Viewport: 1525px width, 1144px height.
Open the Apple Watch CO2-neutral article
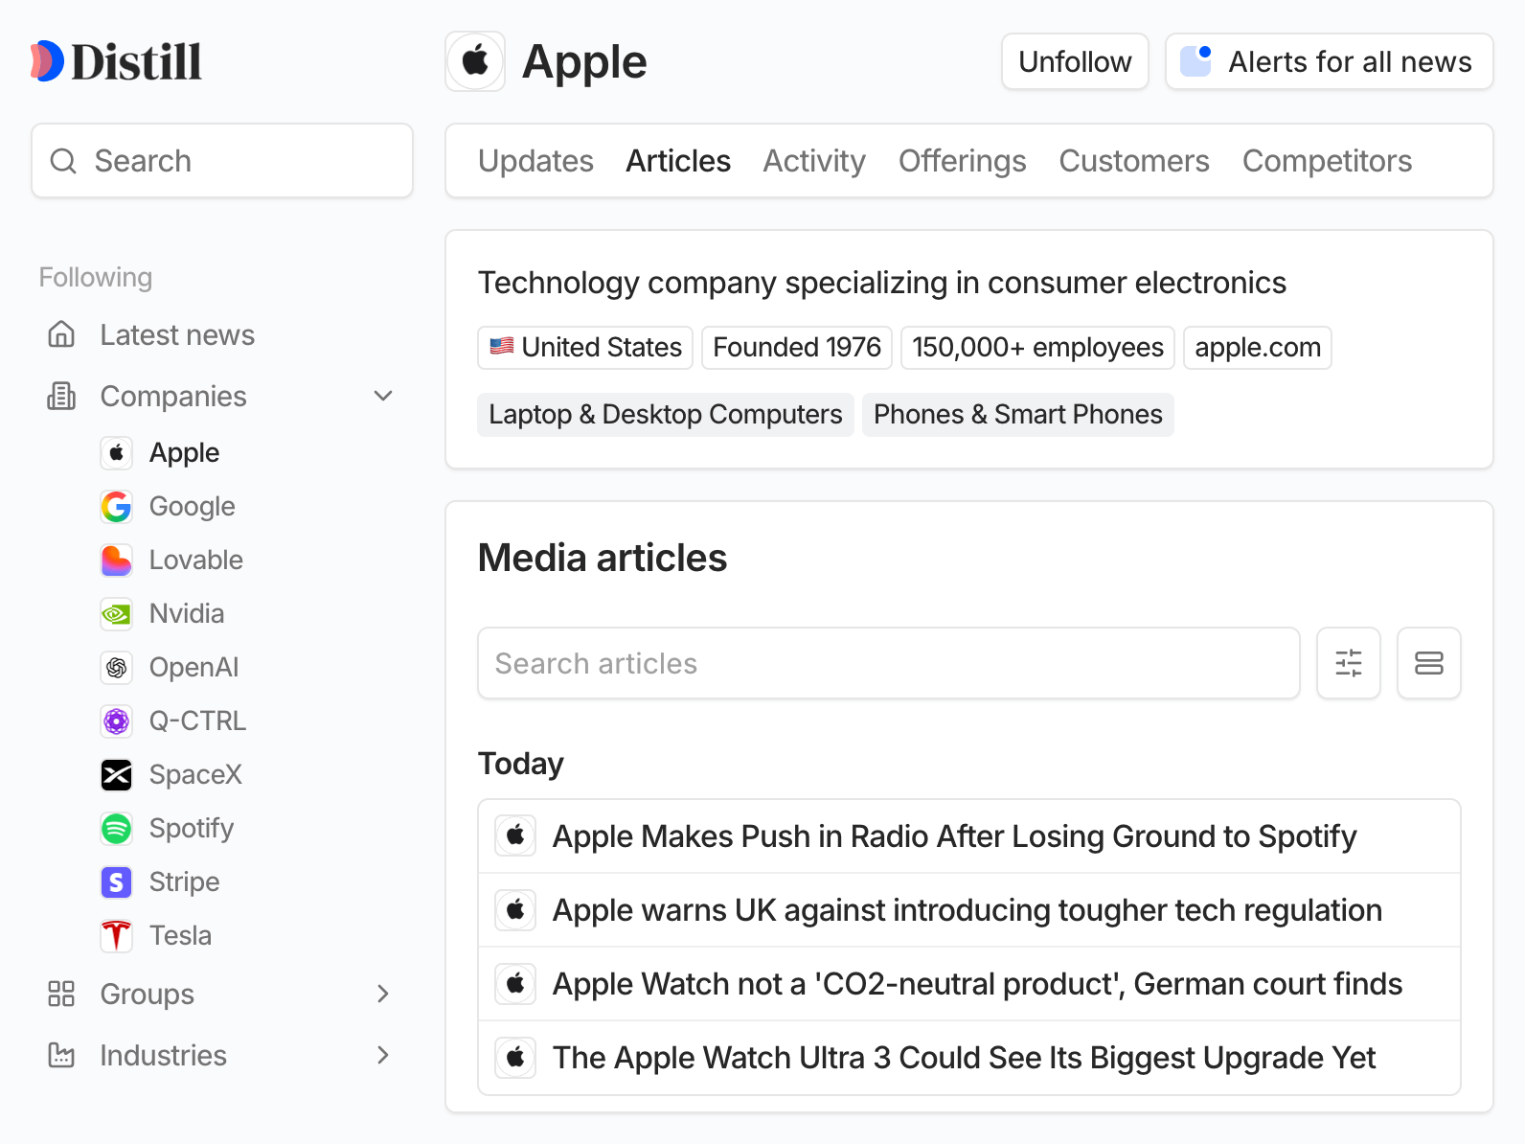[976, 984]
